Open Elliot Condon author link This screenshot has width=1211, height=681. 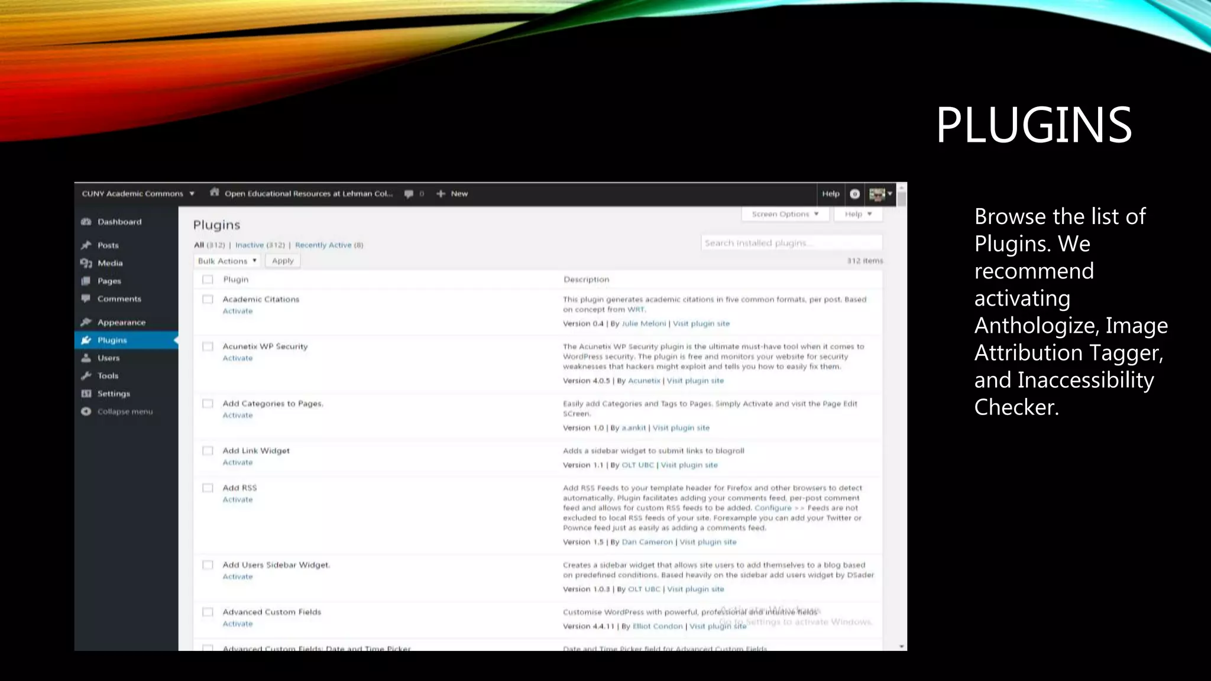(658, 626)
